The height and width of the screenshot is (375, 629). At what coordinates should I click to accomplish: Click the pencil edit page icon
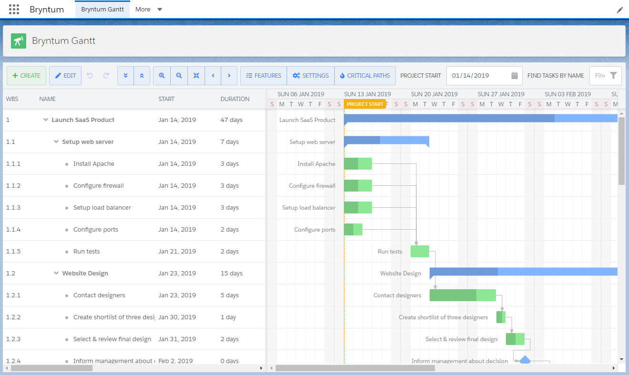(620, 10)
